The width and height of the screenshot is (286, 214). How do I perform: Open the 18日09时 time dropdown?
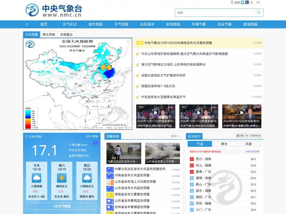tap(255, 136)
